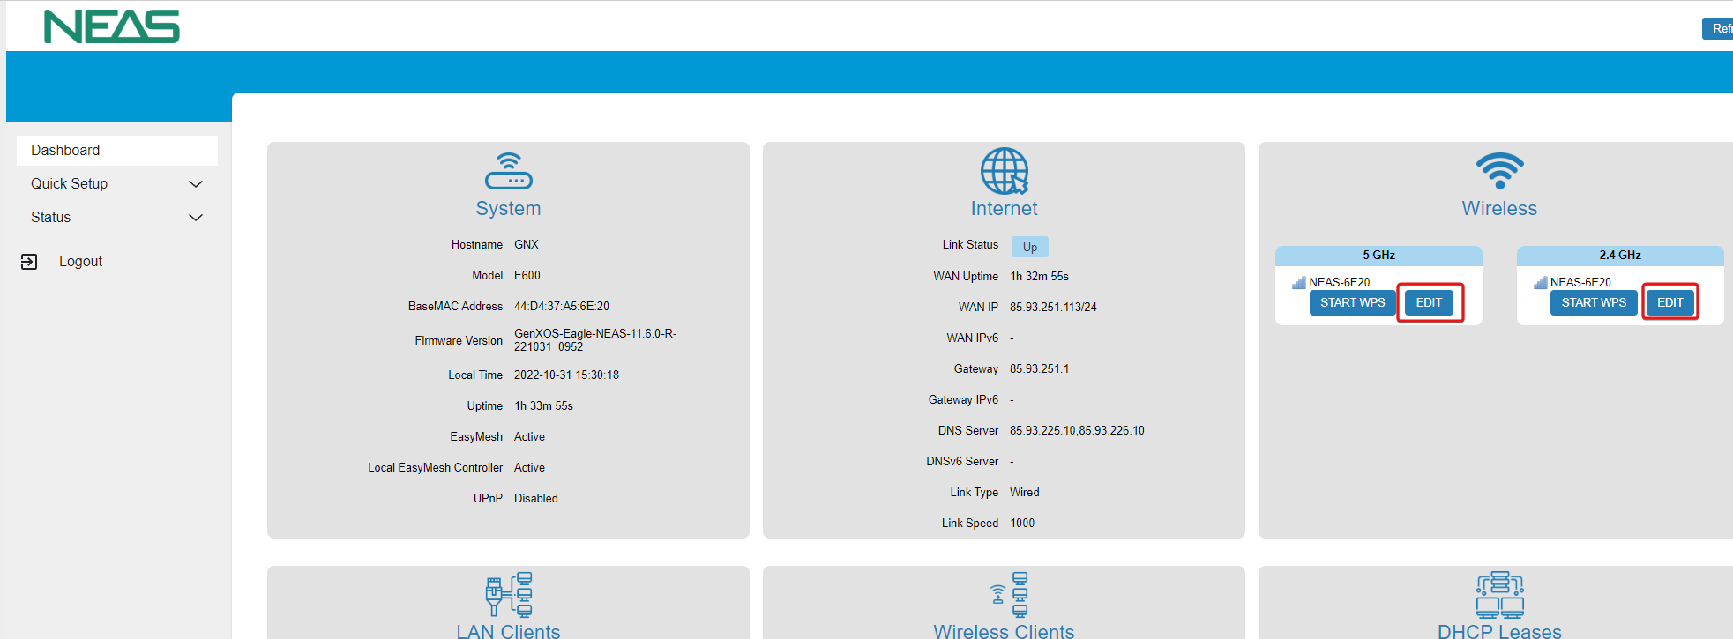Click Logout in the sidebar
Viewport: 1733px width, 639px height.
click(x=80, y=262)
